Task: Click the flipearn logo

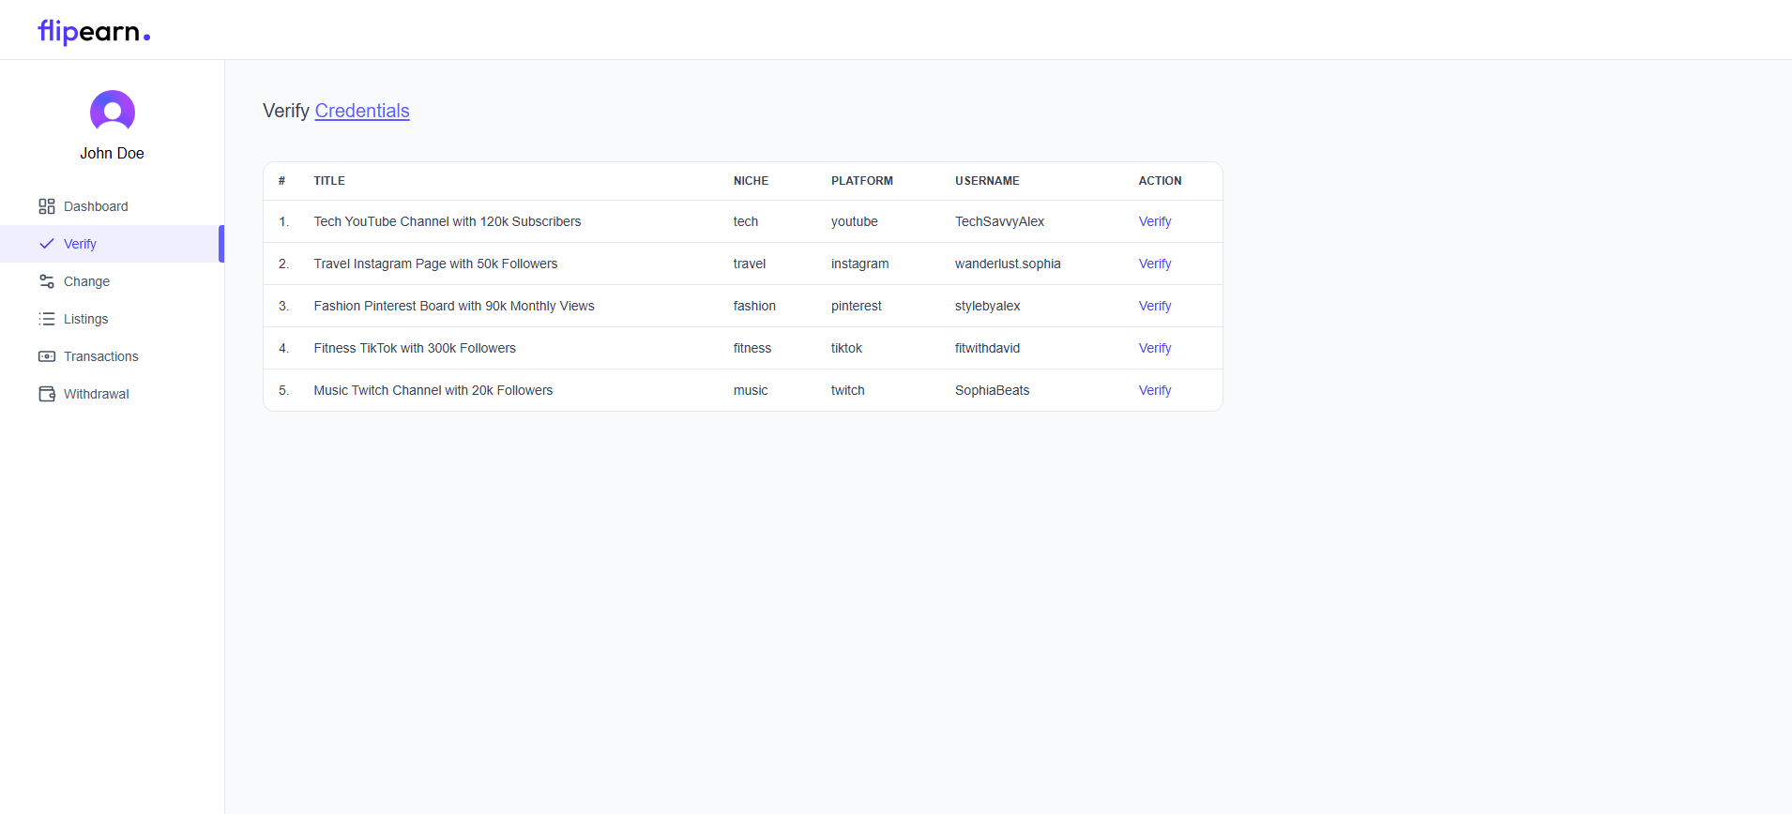Action: pos(94,32)
